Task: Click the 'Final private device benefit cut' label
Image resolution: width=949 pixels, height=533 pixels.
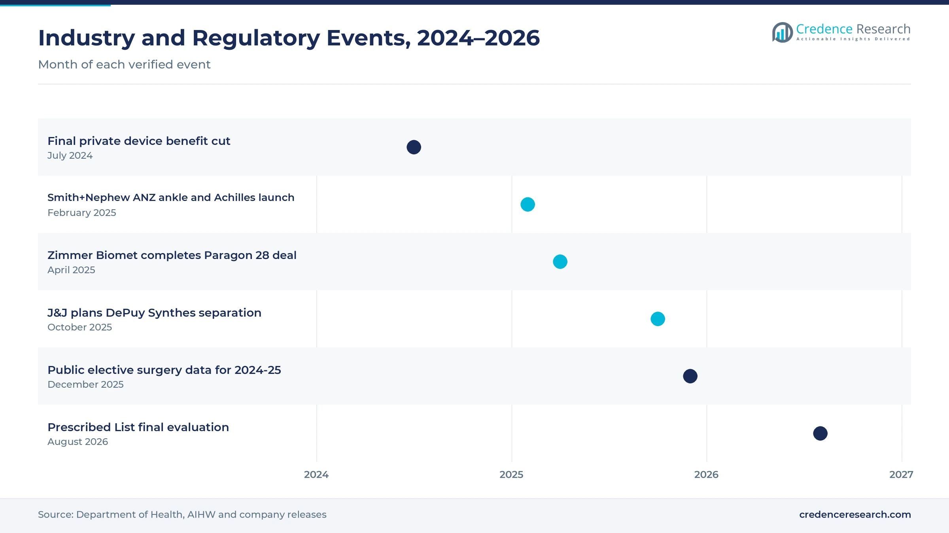Action: [x=139, y=141]
